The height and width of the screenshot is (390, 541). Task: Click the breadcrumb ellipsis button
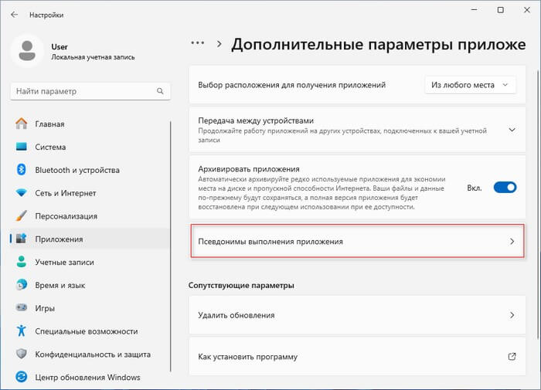tap(198, 45)
